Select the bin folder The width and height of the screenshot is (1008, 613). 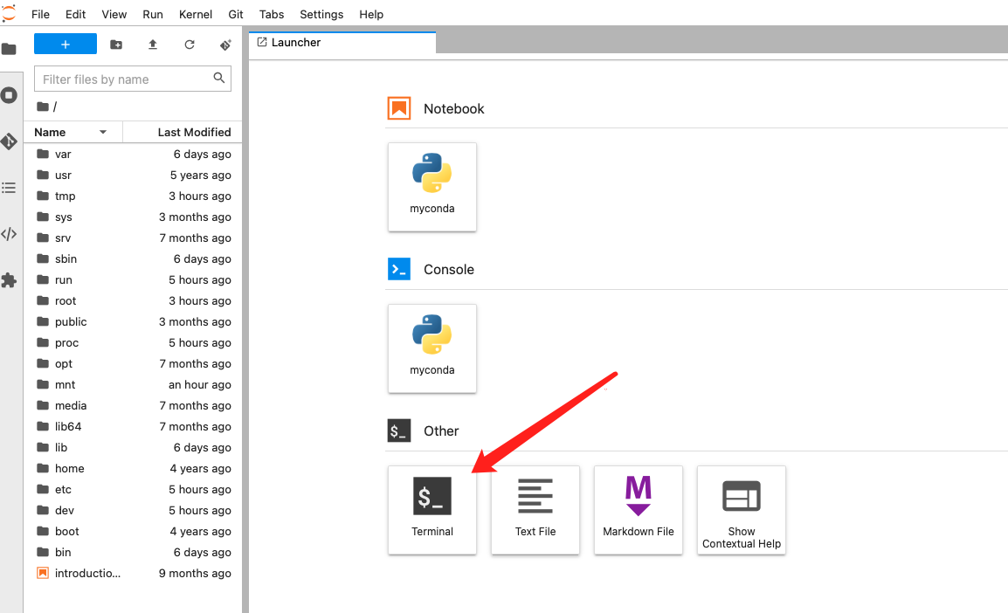(133, 552)
